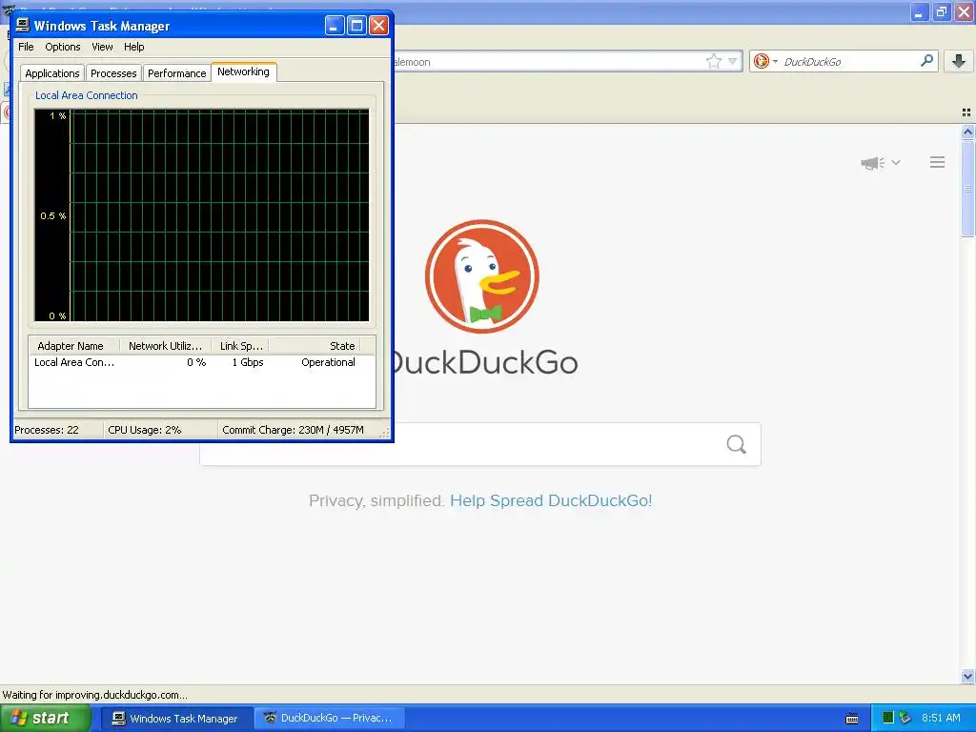
Task: Open the address bar history dropdown arrow
Action: tap(733, 61)
